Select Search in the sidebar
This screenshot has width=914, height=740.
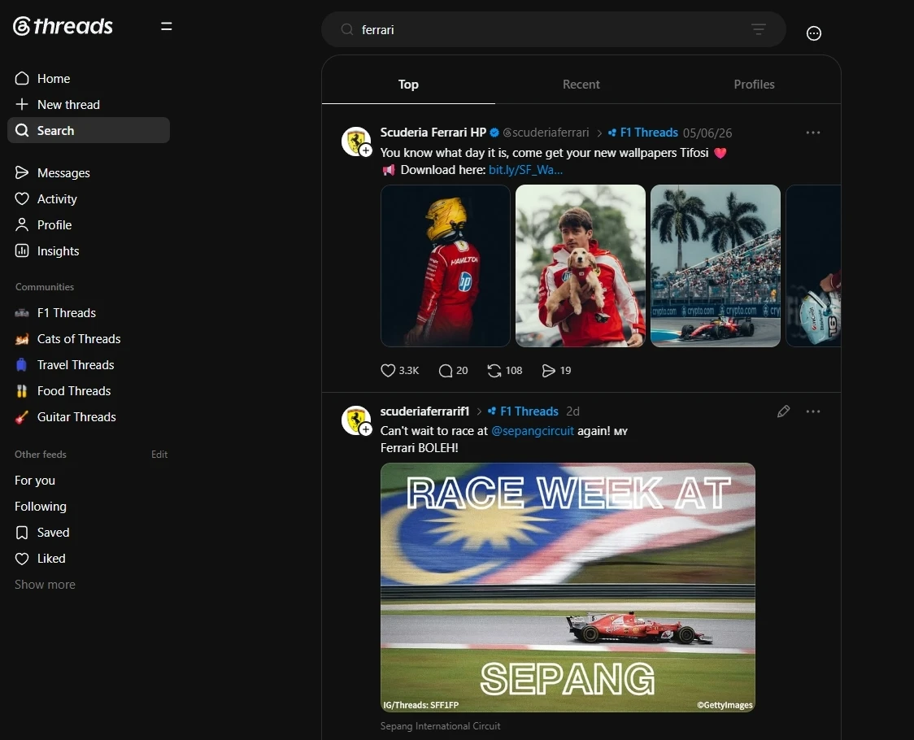point(89,130)
